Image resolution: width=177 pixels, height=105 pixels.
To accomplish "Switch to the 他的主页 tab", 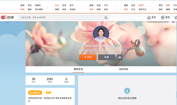I will [x=78, y=69].
